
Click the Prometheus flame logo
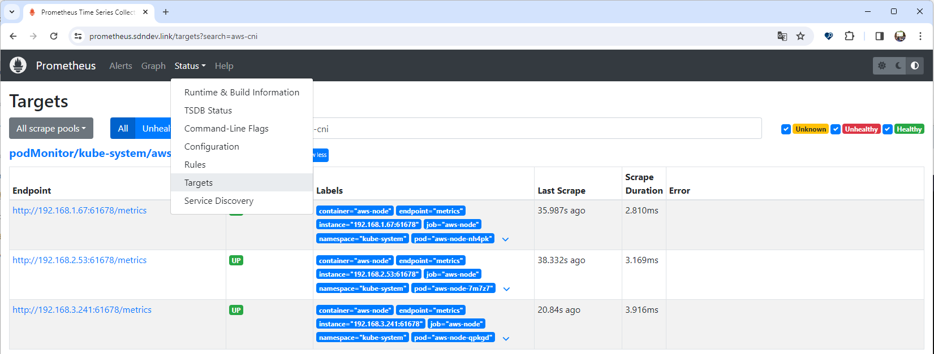[x=18, y=65]
